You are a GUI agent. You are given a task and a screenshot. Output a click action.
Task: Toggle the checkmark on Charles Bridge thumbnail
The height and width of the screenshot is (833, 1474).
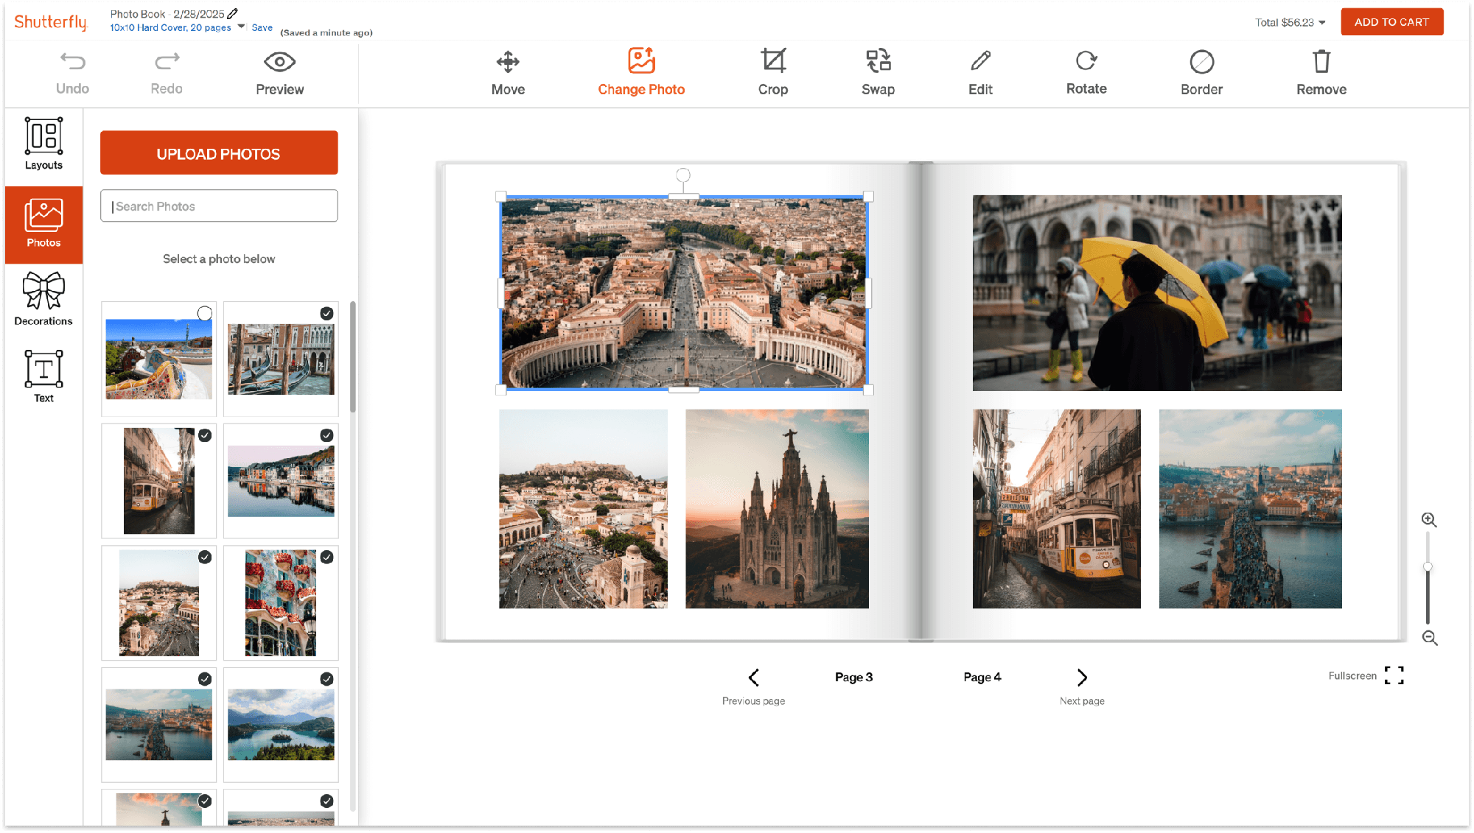(x=205, y=679)
